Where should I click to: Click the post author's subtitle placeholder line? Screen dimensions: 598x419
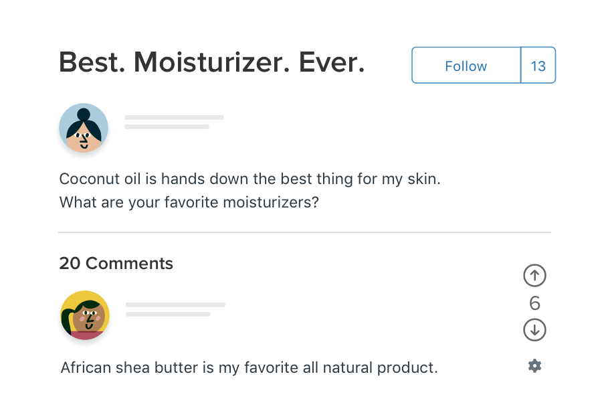[167, 127]
